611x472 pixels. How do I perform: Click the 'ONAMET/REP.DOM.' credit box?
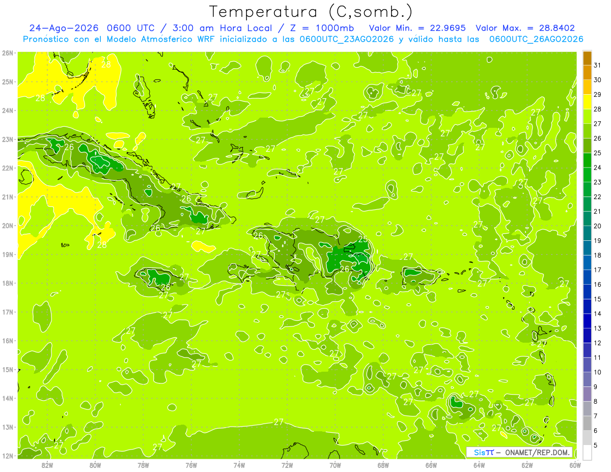pyautogui.click(x=519, y=452)
